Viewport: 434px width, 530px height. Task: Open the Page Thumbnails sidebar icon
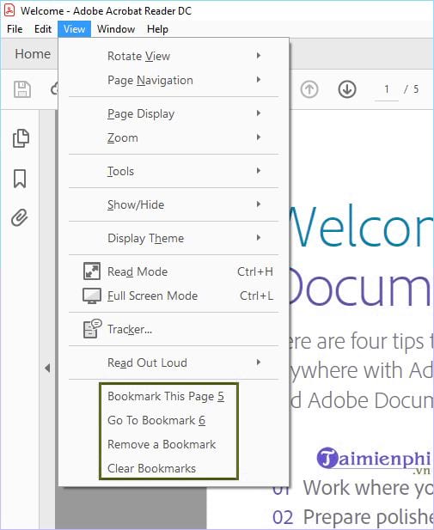pyautogui.click(x=21, y=138)
